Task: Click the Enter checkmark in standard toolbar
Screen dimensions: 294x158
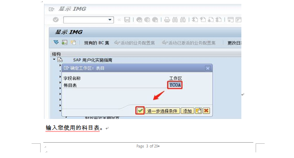Action: coord(56,20)
